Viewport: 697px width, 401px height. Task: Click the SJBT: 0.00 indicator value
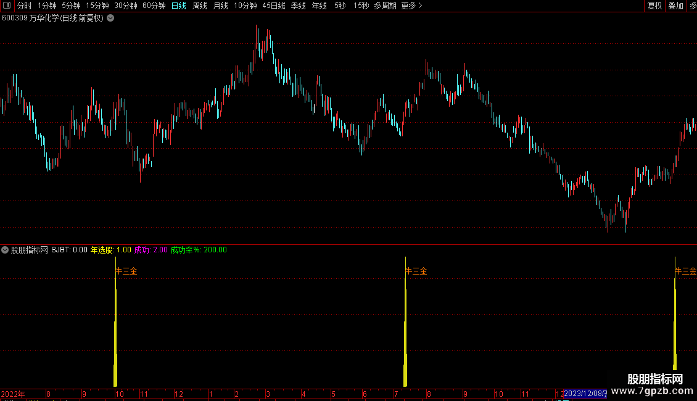point(69,250)
